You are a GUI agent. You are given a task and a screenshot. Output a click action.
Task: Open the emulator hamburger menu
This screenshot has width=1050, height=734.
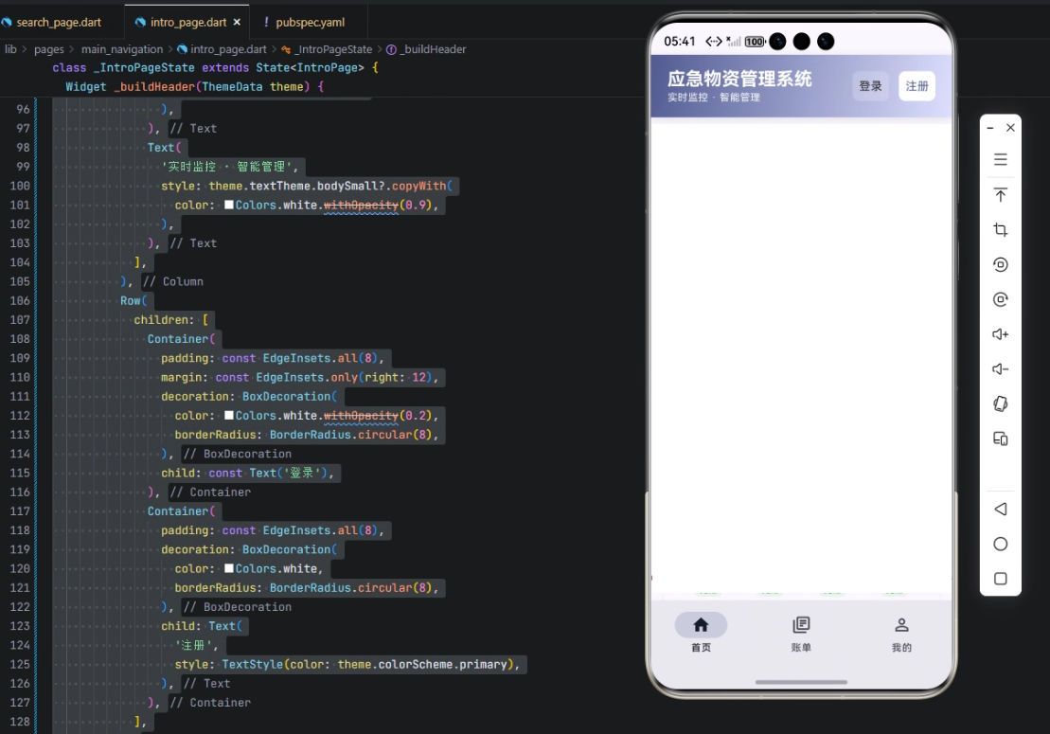point(1001,159)
